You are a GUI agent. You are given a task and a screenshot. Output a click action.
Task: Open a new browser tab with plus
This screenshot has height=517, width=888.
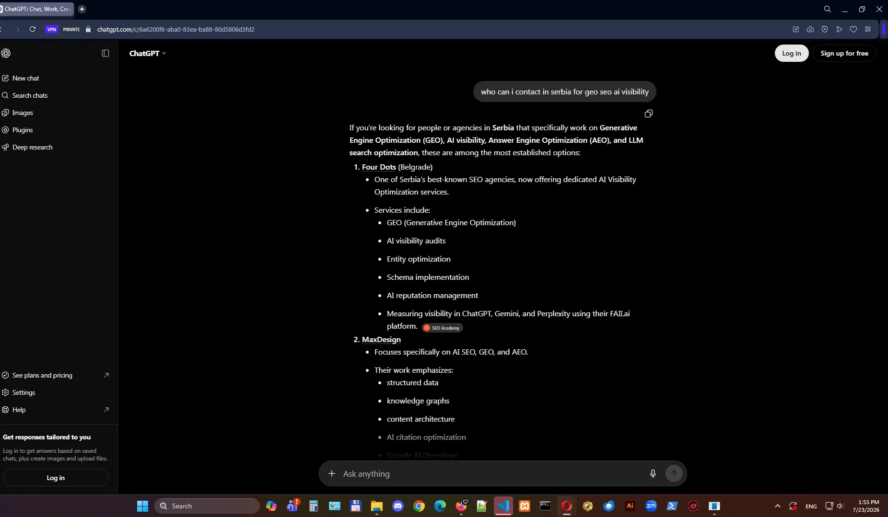[x=82, y=9]
